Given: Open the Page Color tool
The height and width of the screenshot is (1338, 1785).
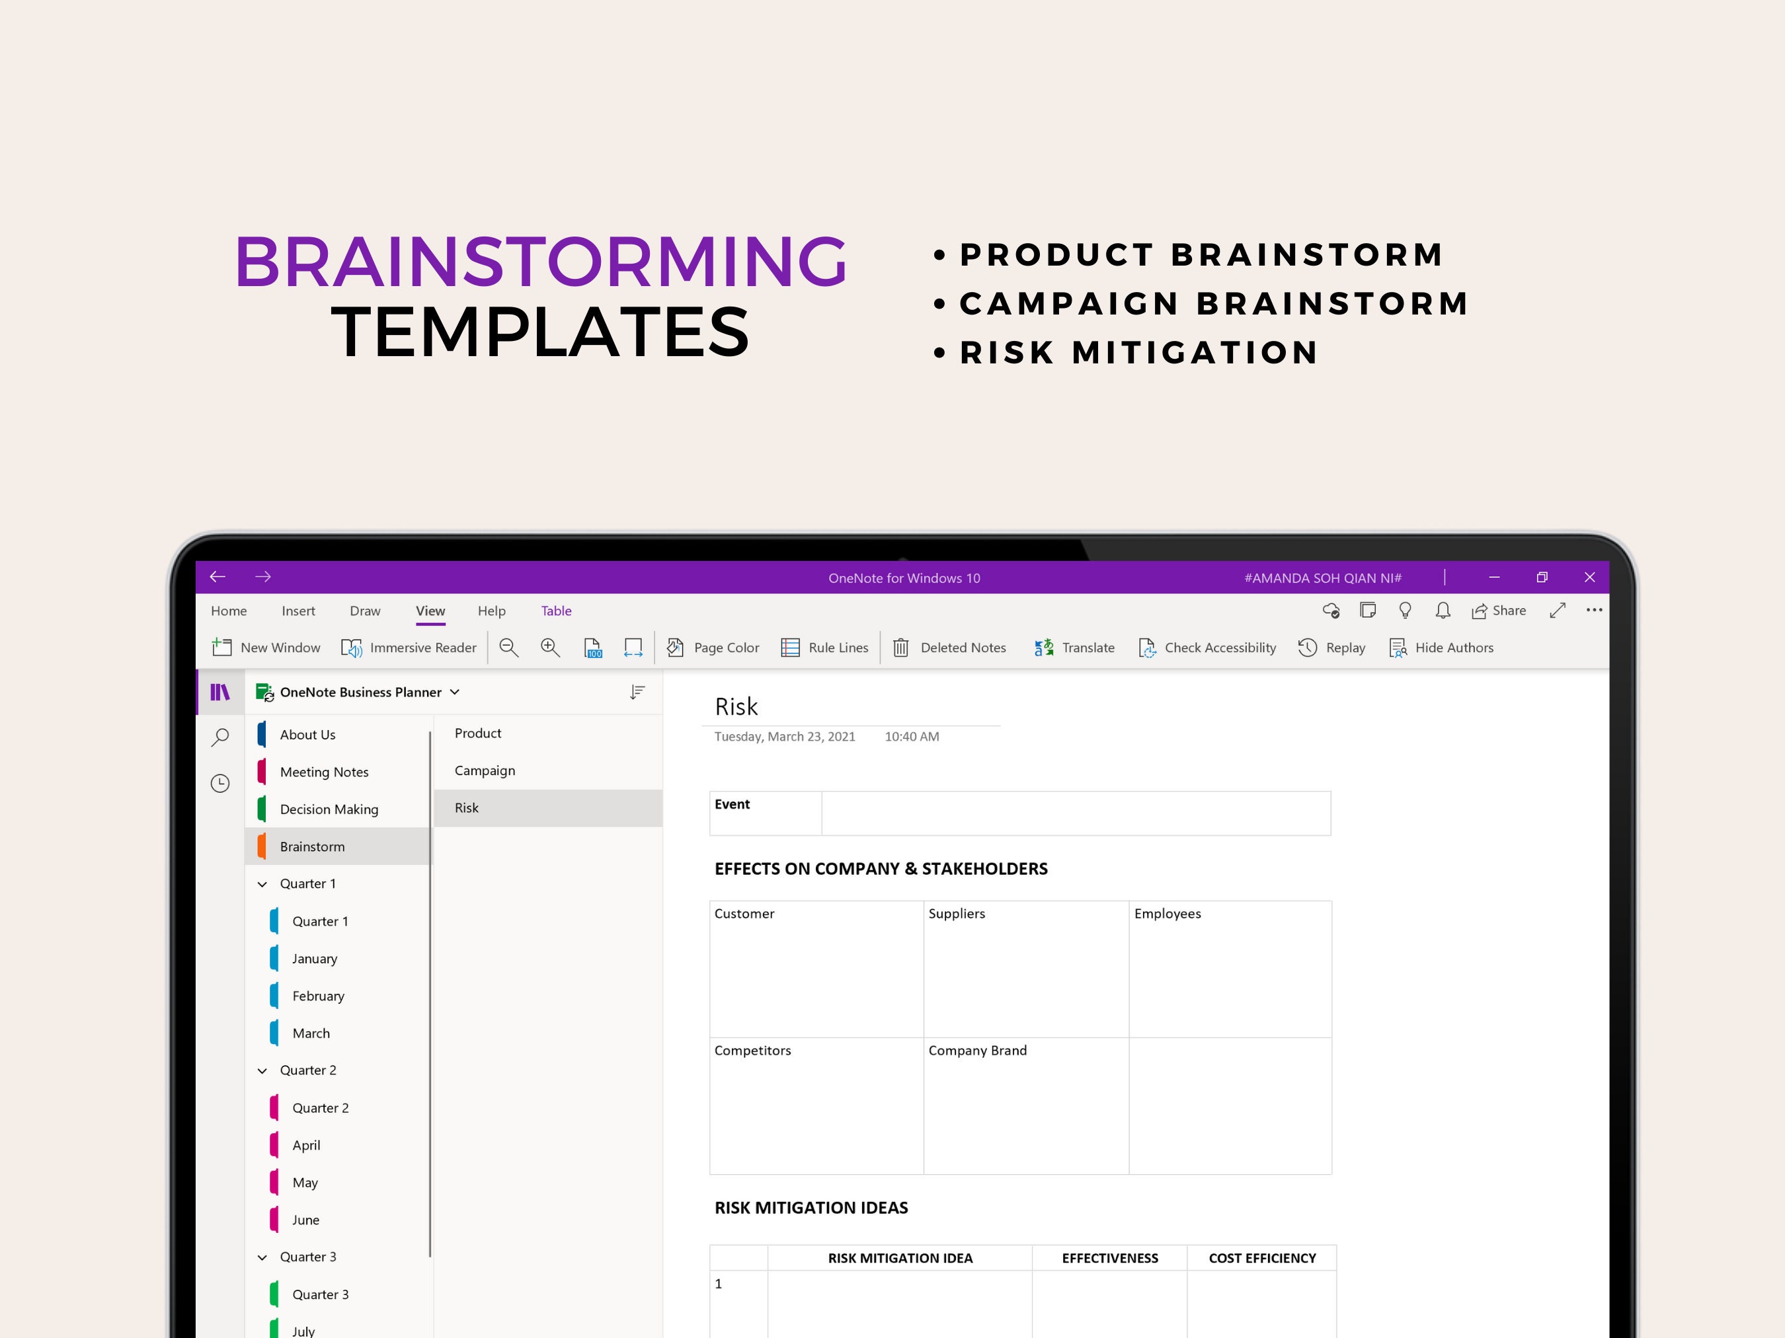Looking at the screenshot, I should [713, 648].
